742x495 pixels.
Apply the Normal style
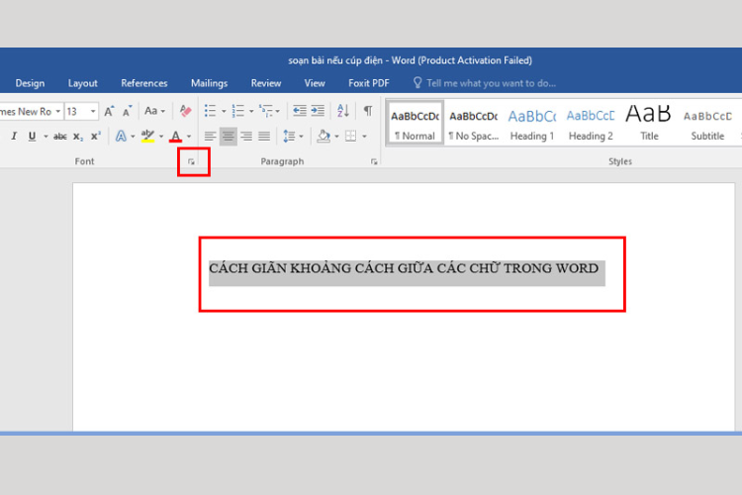[x=415, y=123]
